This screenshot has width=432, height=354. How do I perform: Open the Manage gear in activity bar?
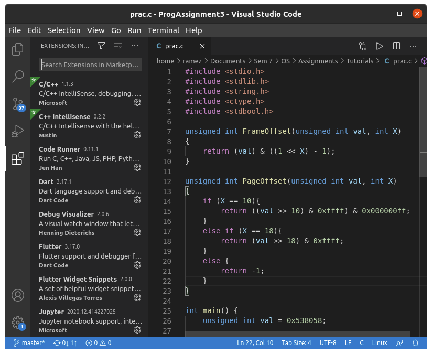point(18,322)
